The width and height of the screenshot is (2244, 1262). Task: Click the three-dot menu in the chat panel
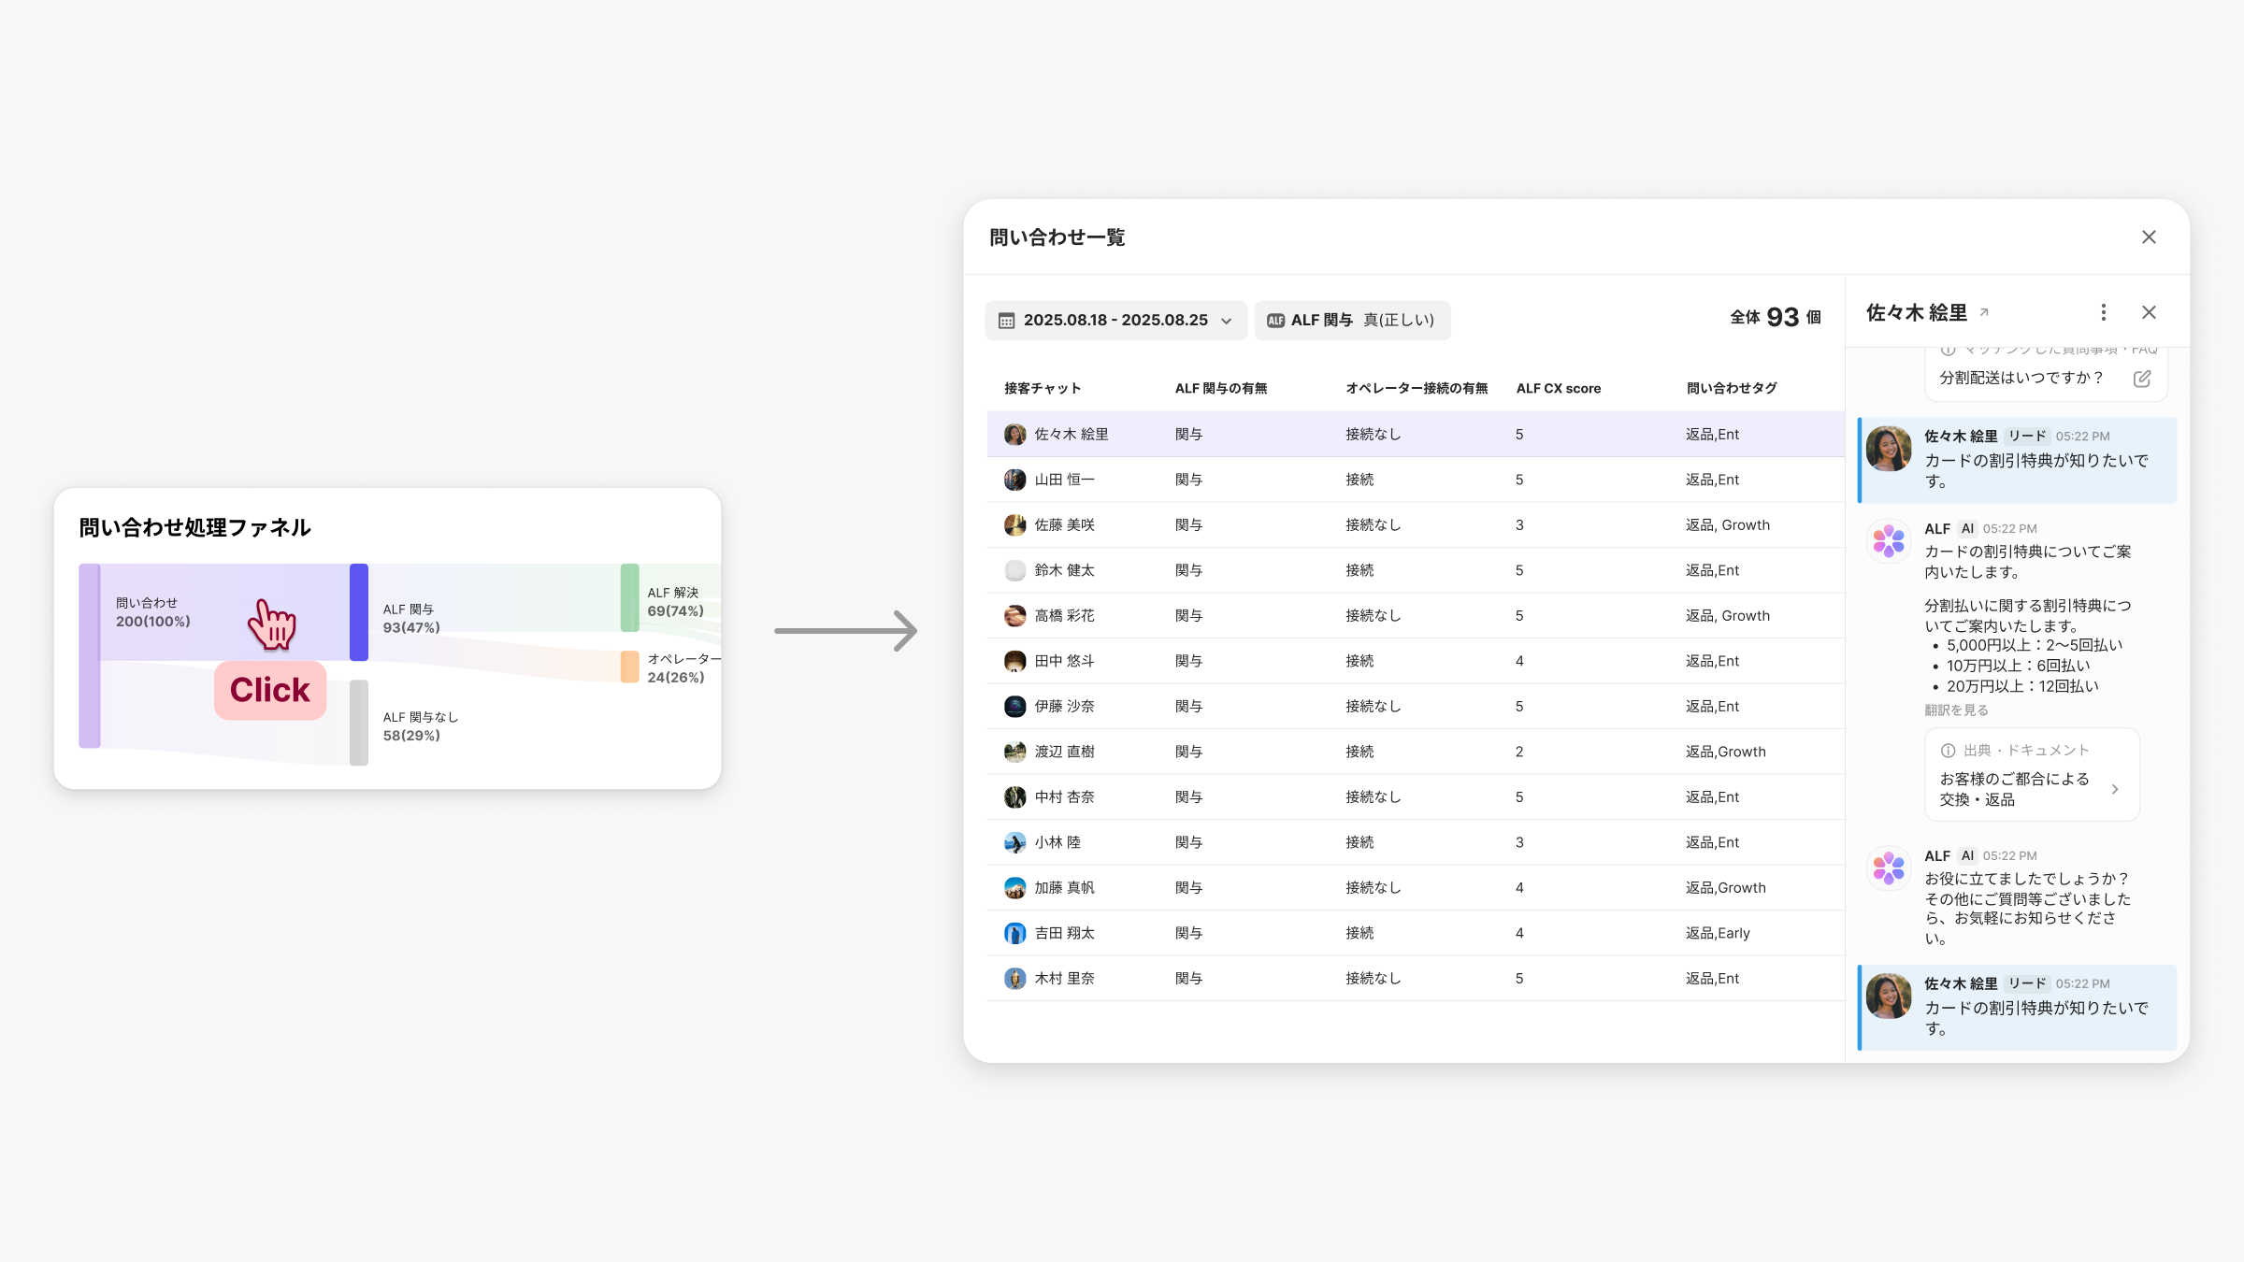click(2103, 312)
